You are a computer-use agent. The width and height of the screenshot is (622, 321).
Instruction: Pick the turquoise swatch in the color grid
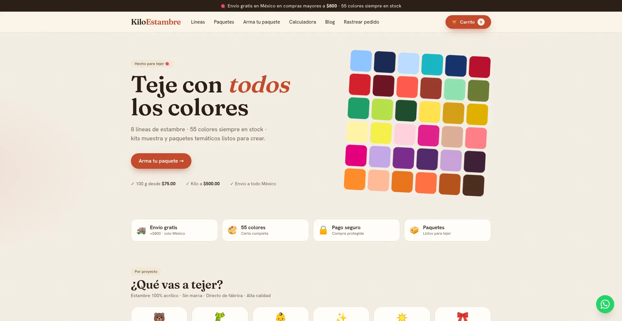pyautogui.click(x=432, y=65)
